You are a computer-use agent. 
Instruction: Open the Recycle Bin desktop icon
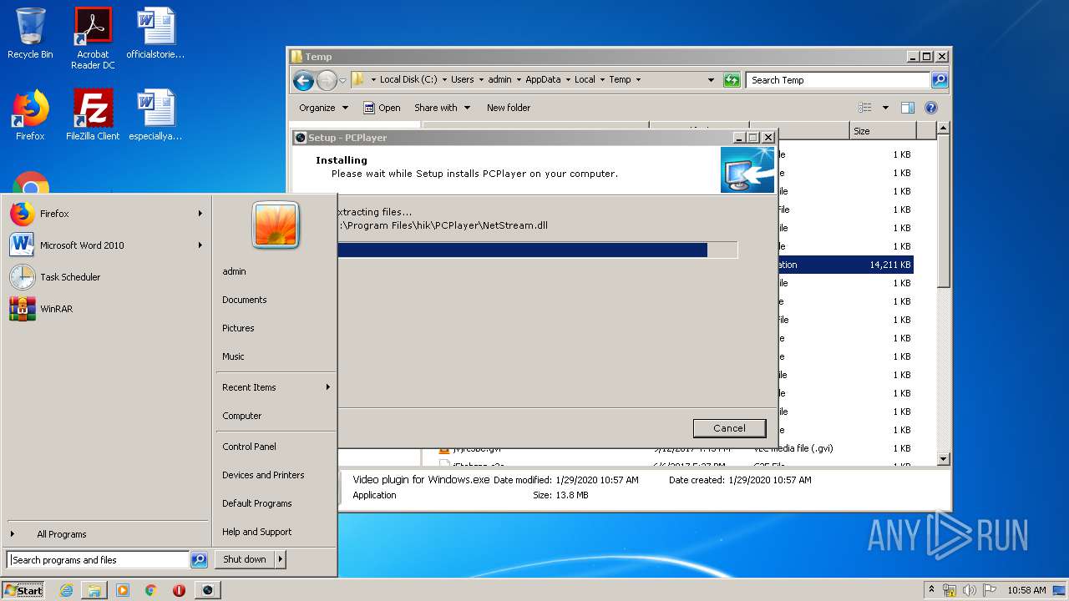pyautogui.click(x=30, y=33)
